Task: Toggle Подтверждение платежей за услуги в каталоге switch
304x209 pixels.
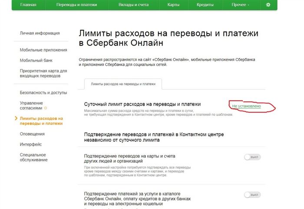Action: tap(252, 195)
